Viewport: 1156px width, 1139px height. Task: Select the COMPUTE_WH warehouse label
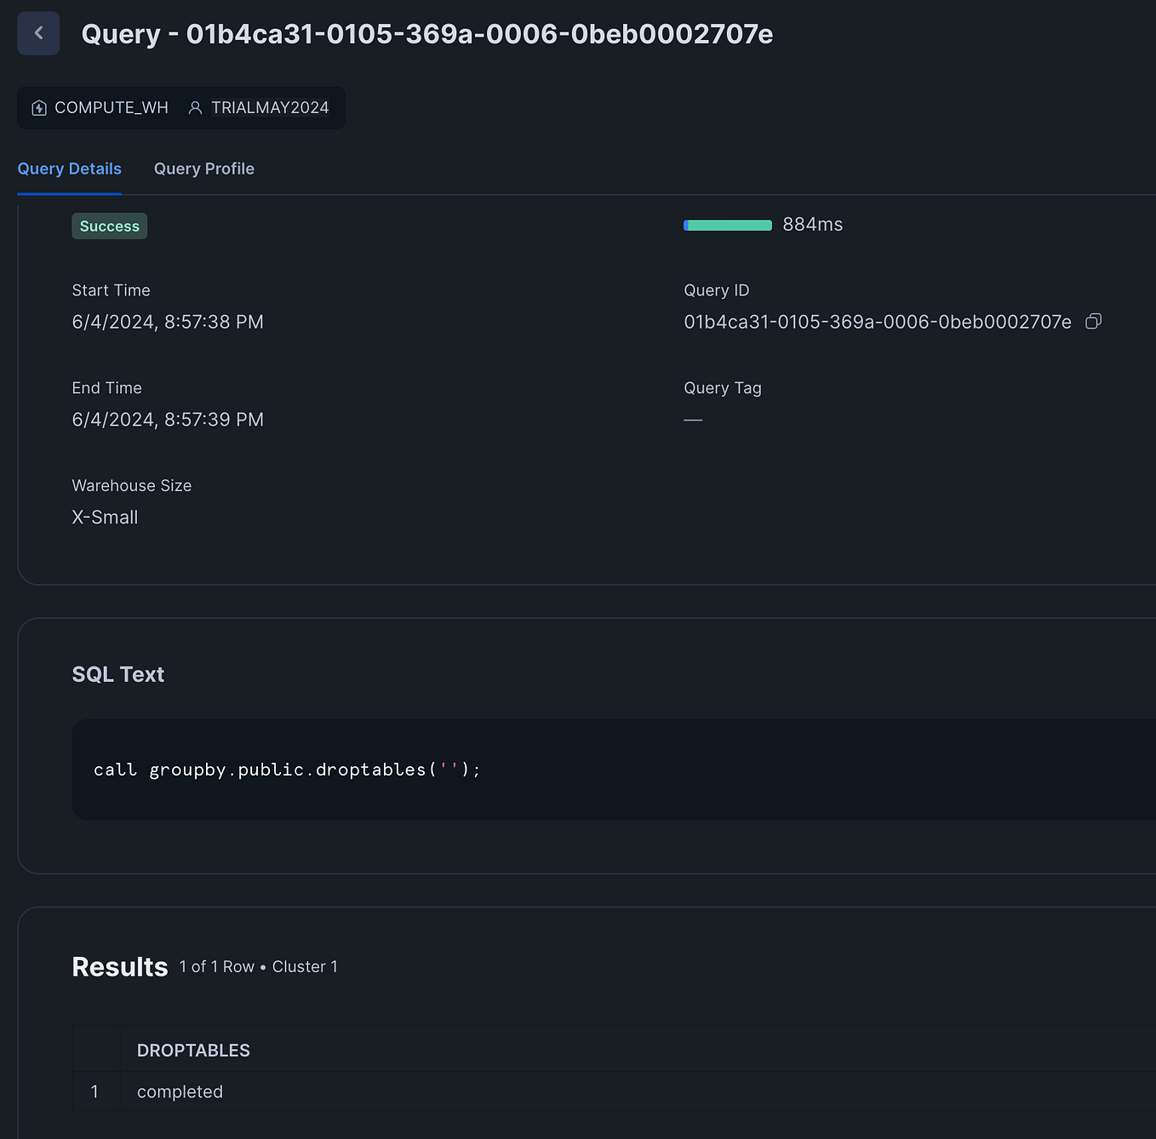point(112,107)
